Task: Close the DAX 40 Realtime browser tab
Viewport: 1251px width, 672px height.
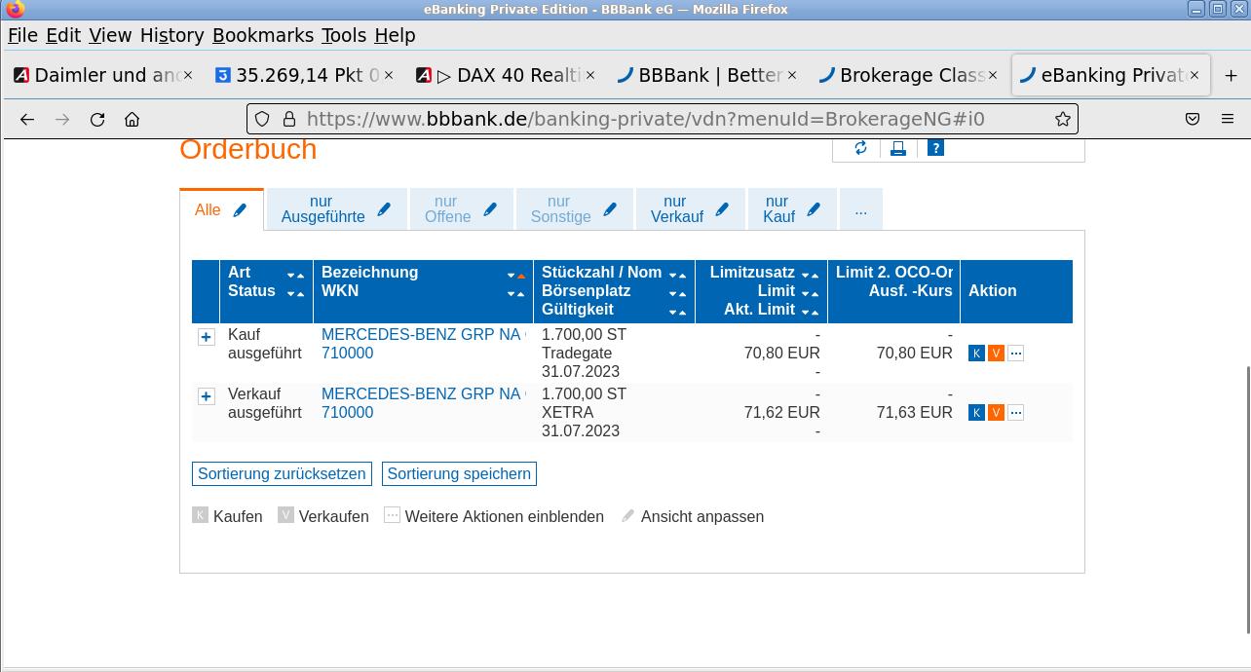Action: 590,75
